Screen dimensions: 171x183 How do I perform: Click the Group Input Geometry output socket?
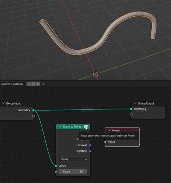pos(34,110)
